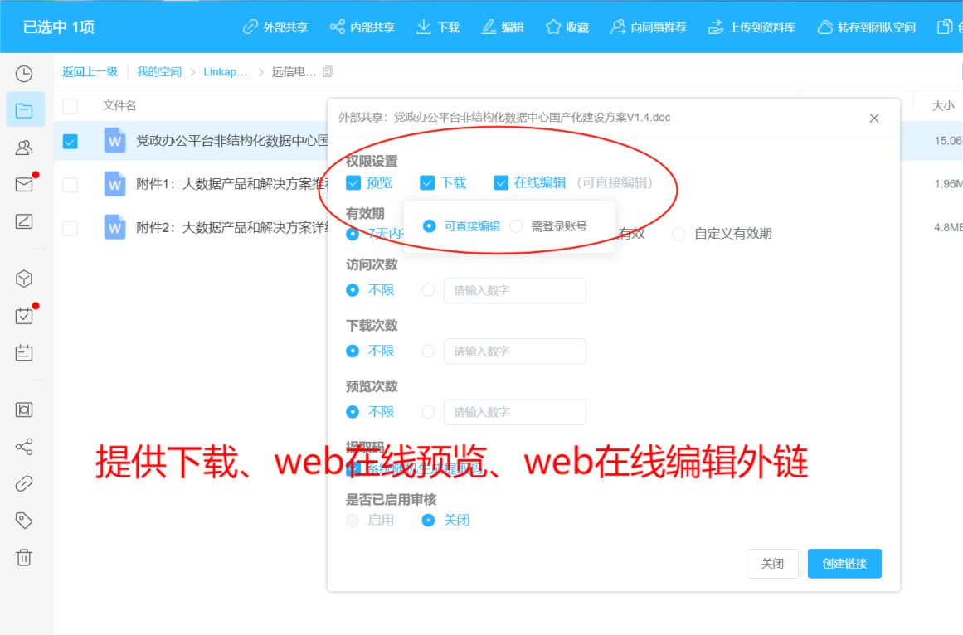Viewport: 963px width, 635px height.
Task: Click 收藏 in the top toolbar
Action: (x=567, y=27)
